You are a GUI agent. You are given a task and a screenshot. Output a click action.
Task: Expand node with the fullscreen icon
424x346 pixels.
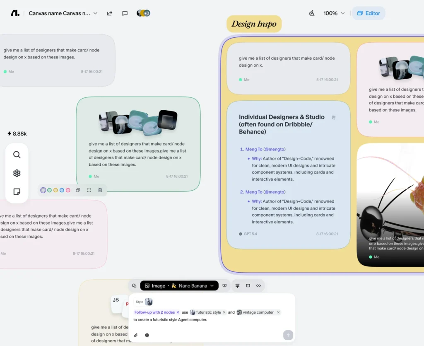pos(89,190)
